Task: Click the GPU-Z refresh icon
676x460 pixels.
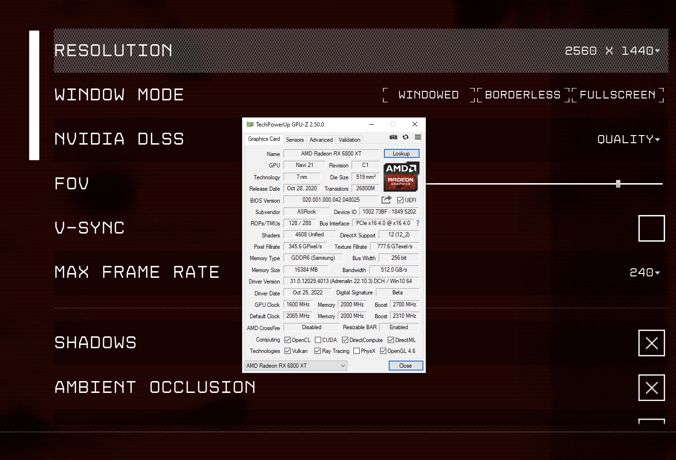Action: pos(406,137)
